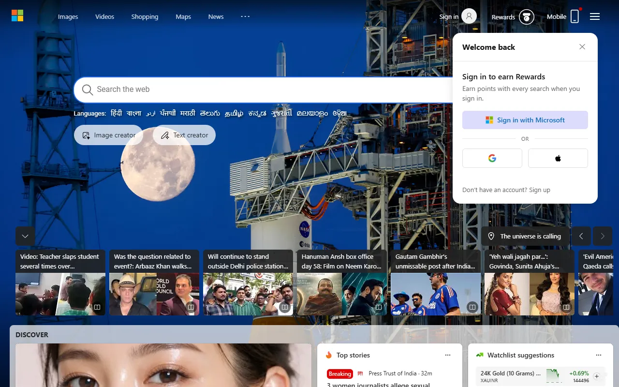Click the Arbaaz Khan card gallery icon
This screenshot has height=387, width=619.
(x=191, y=307)
